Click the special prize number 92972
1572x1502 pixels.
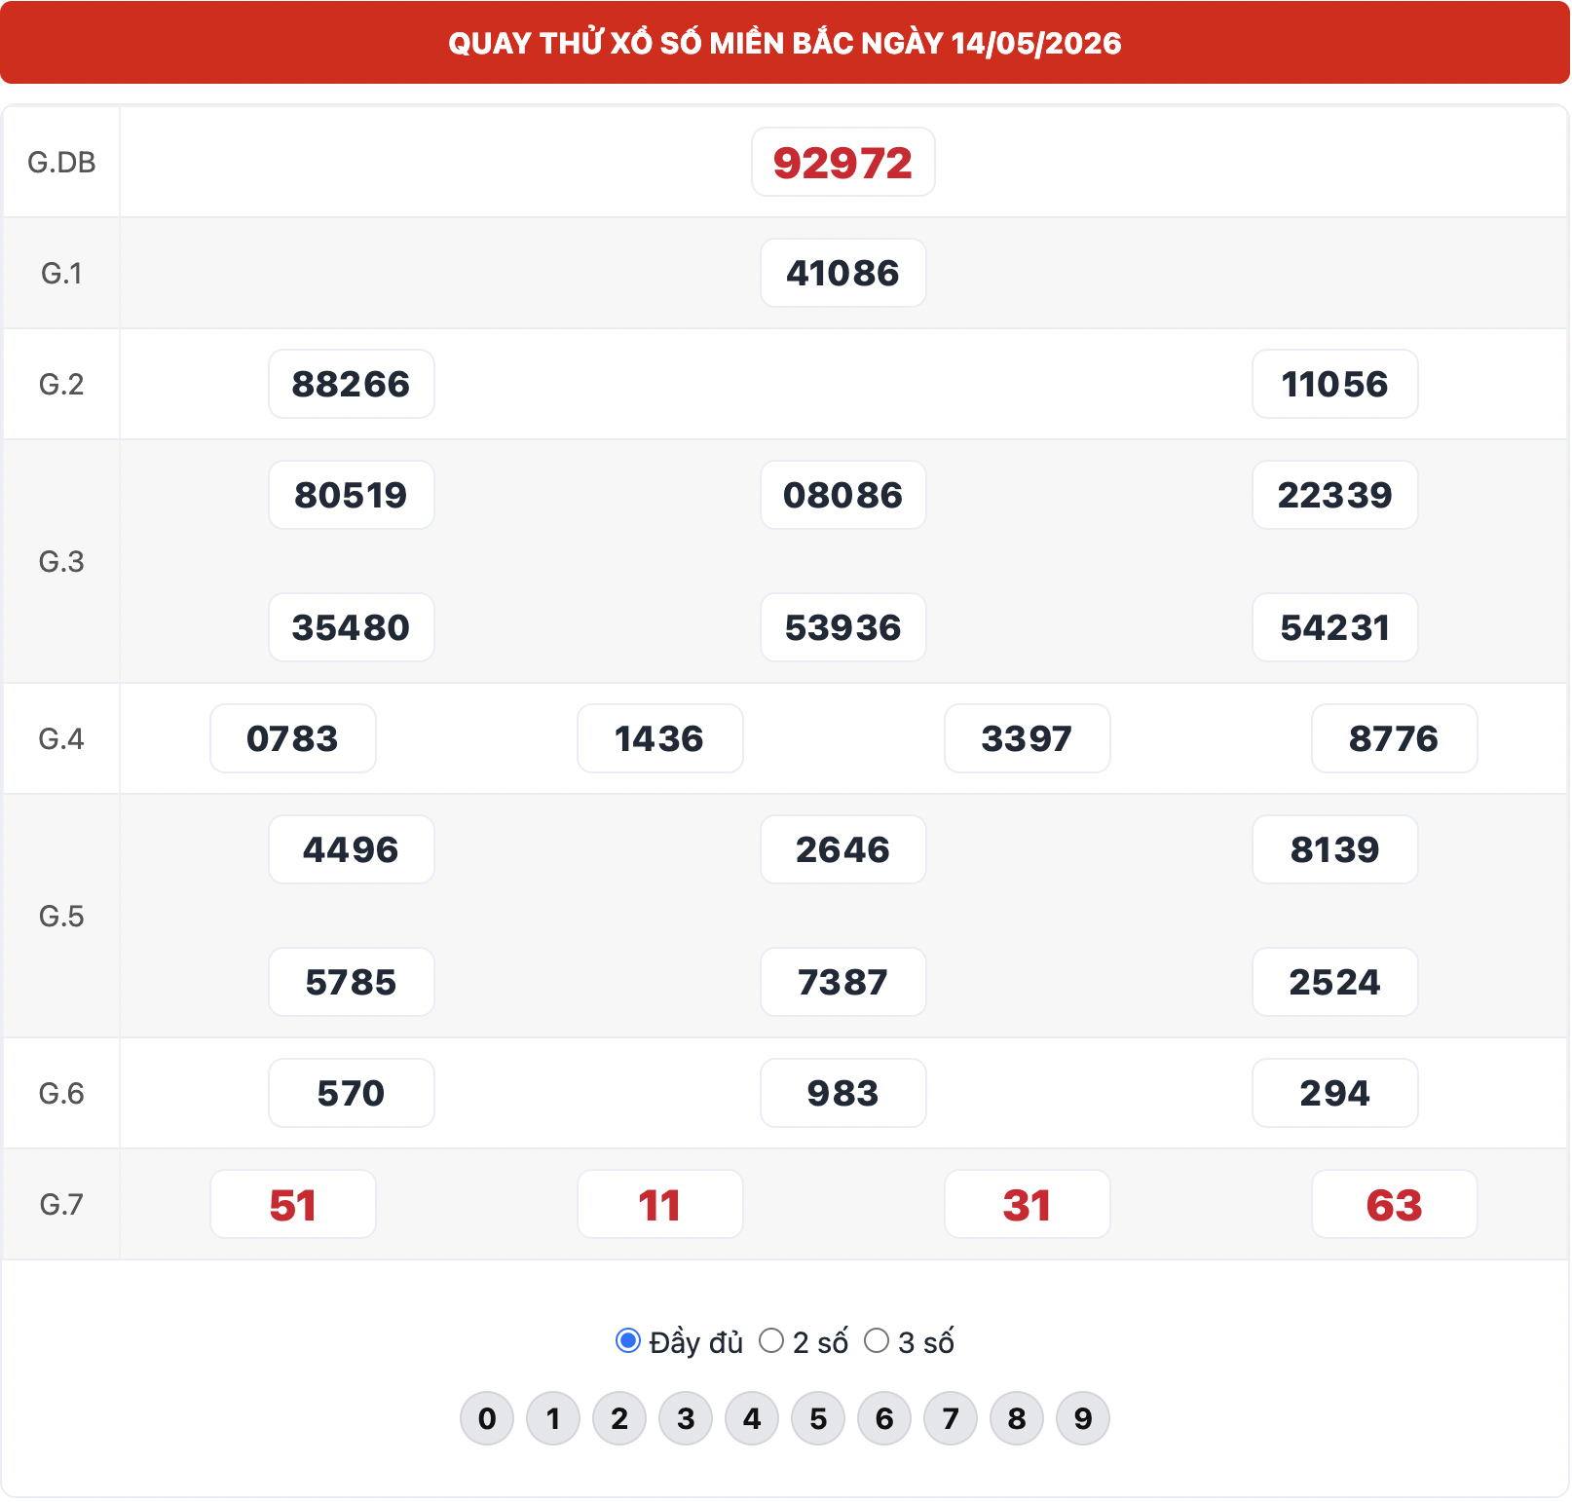pyautogui.click(x=843, y=162)
